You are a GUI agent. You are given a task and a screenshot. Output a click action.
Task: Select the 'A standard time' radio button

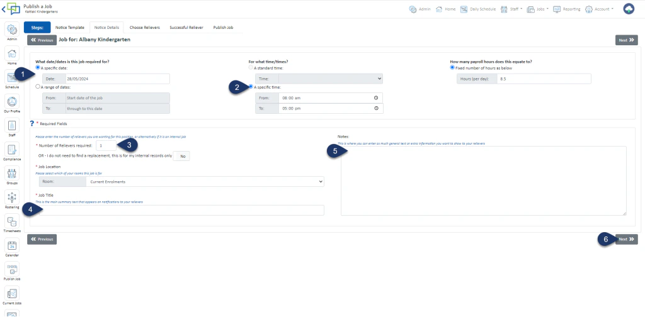click(x=251, y=67)
